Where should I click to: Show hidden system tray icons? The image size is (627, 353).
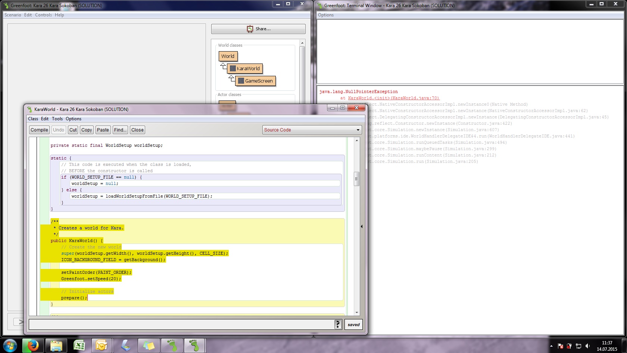551,346
